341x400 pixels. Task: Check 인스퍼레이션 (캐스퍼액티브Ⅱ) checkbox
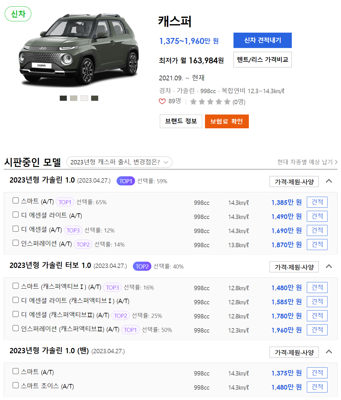tap(16, 328)
